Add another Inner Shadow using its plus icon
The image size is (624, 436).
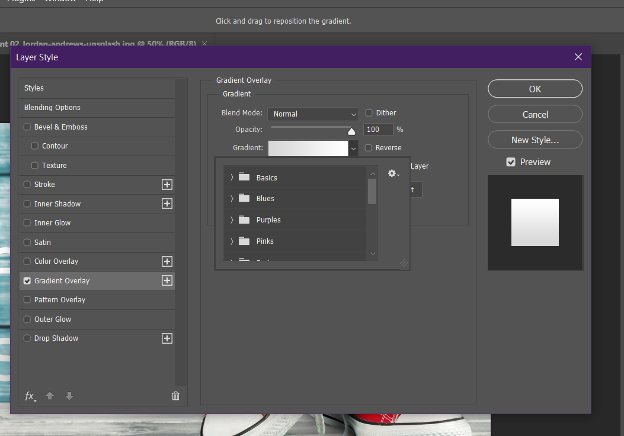click(x=167, y=204)
